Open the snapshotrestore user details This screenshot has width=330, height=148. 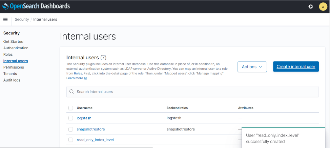(91, 129)
